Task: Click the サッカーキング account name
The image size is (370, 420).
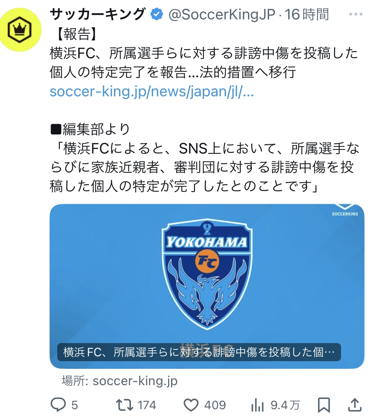Action: [98, 14]
